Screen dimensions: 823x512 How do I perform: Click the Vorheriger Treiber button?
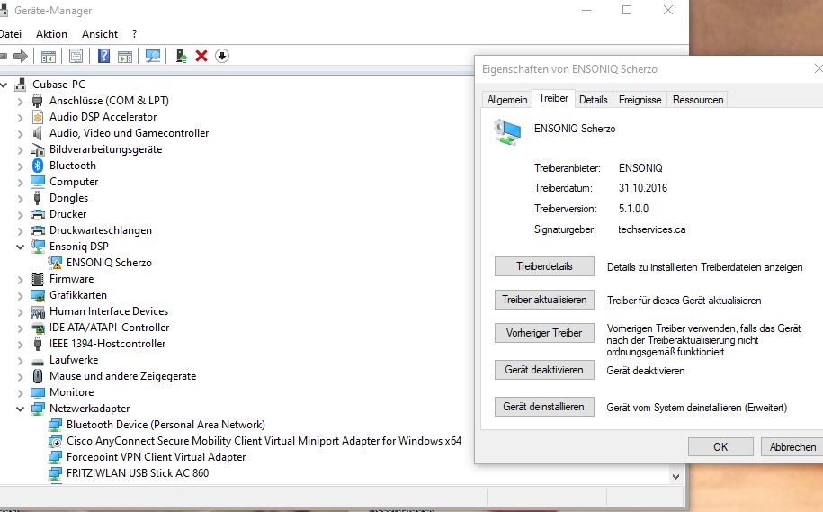(x=544, y=333)
